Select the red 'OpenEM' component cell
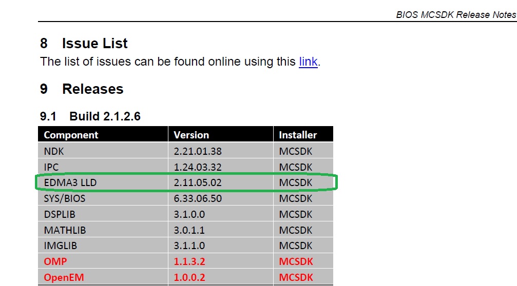This screenshot has width=517, height=286. (103, 277)
